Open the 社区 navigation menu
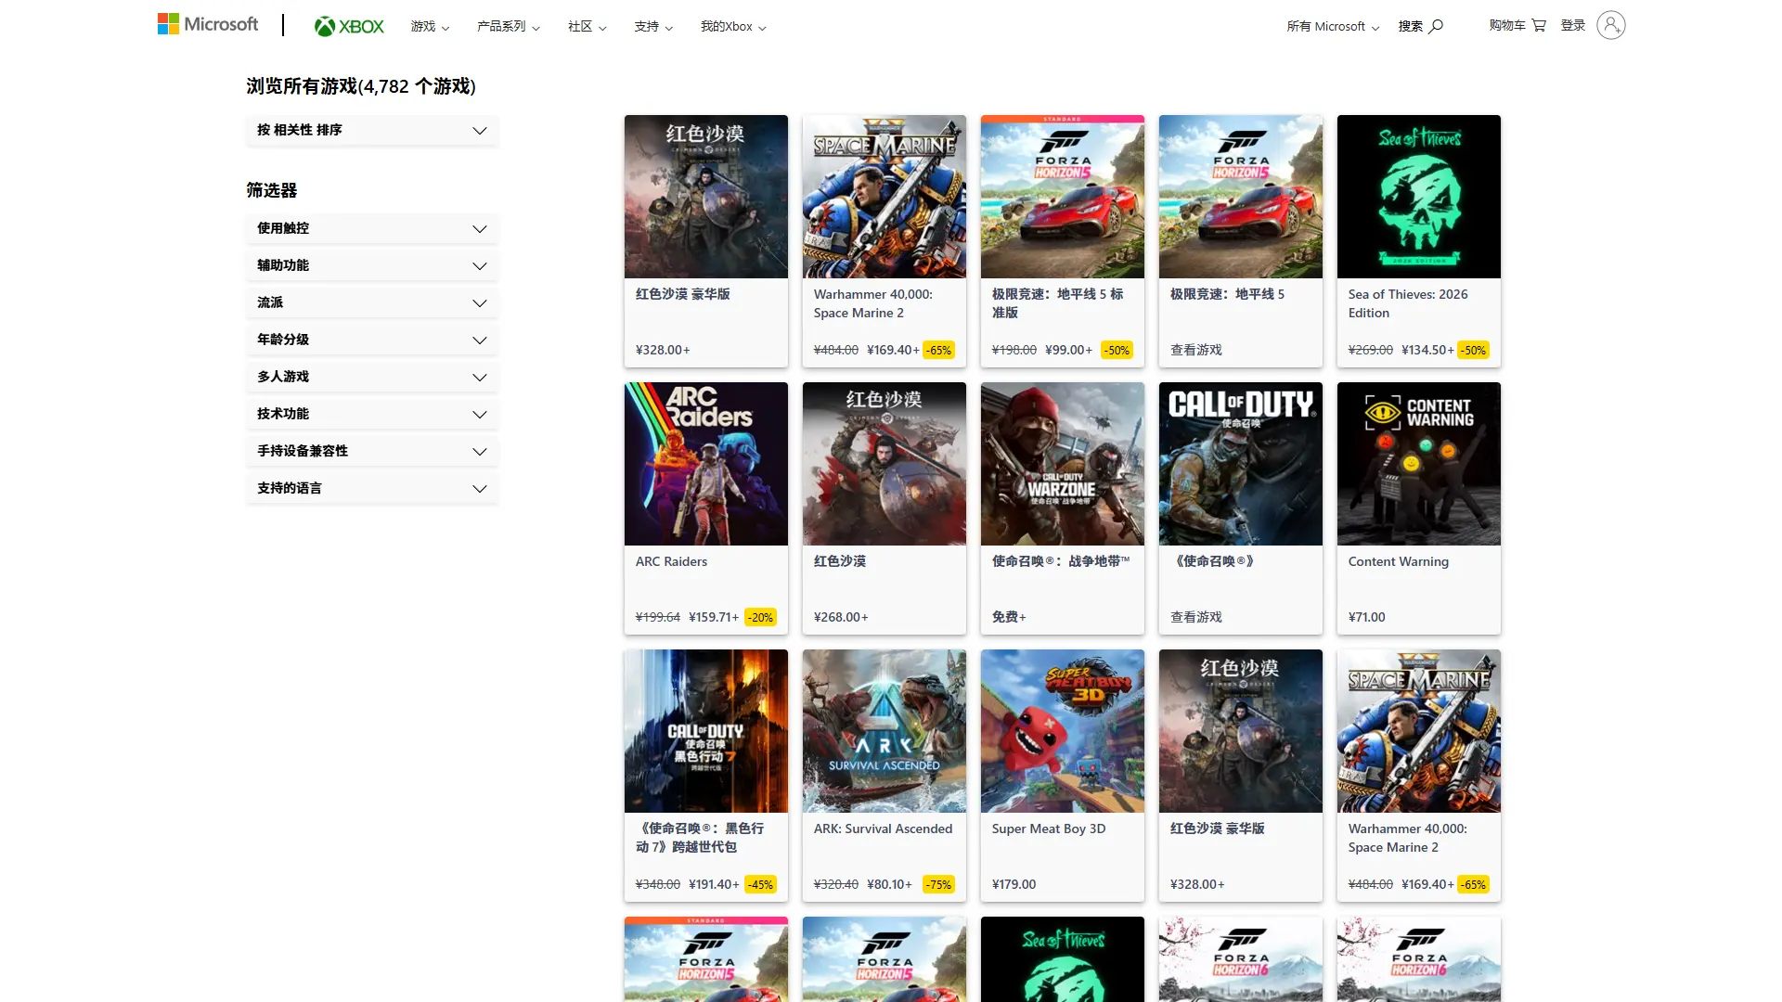The image size is (1782, 1002). pyautogui.click(x=587, y=27)
